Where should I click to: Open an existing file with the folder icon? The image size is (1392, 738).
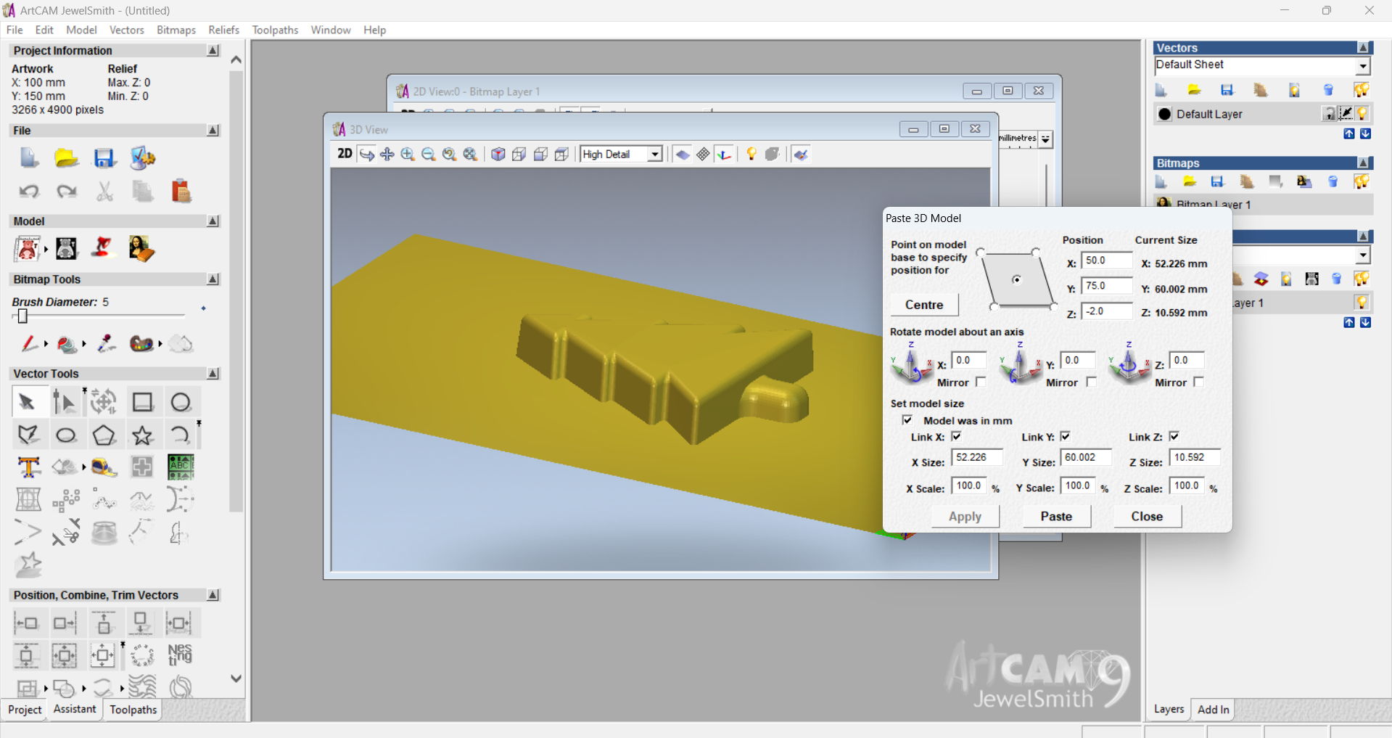67,157
